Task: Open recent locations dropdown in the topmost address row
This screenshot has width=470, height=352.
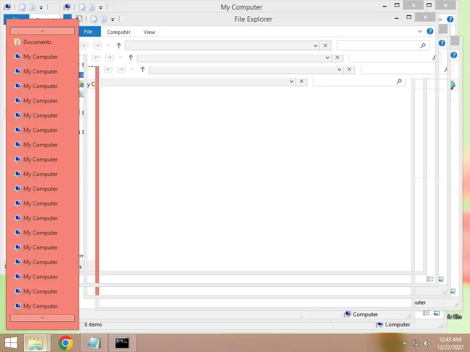Action: 108,45
